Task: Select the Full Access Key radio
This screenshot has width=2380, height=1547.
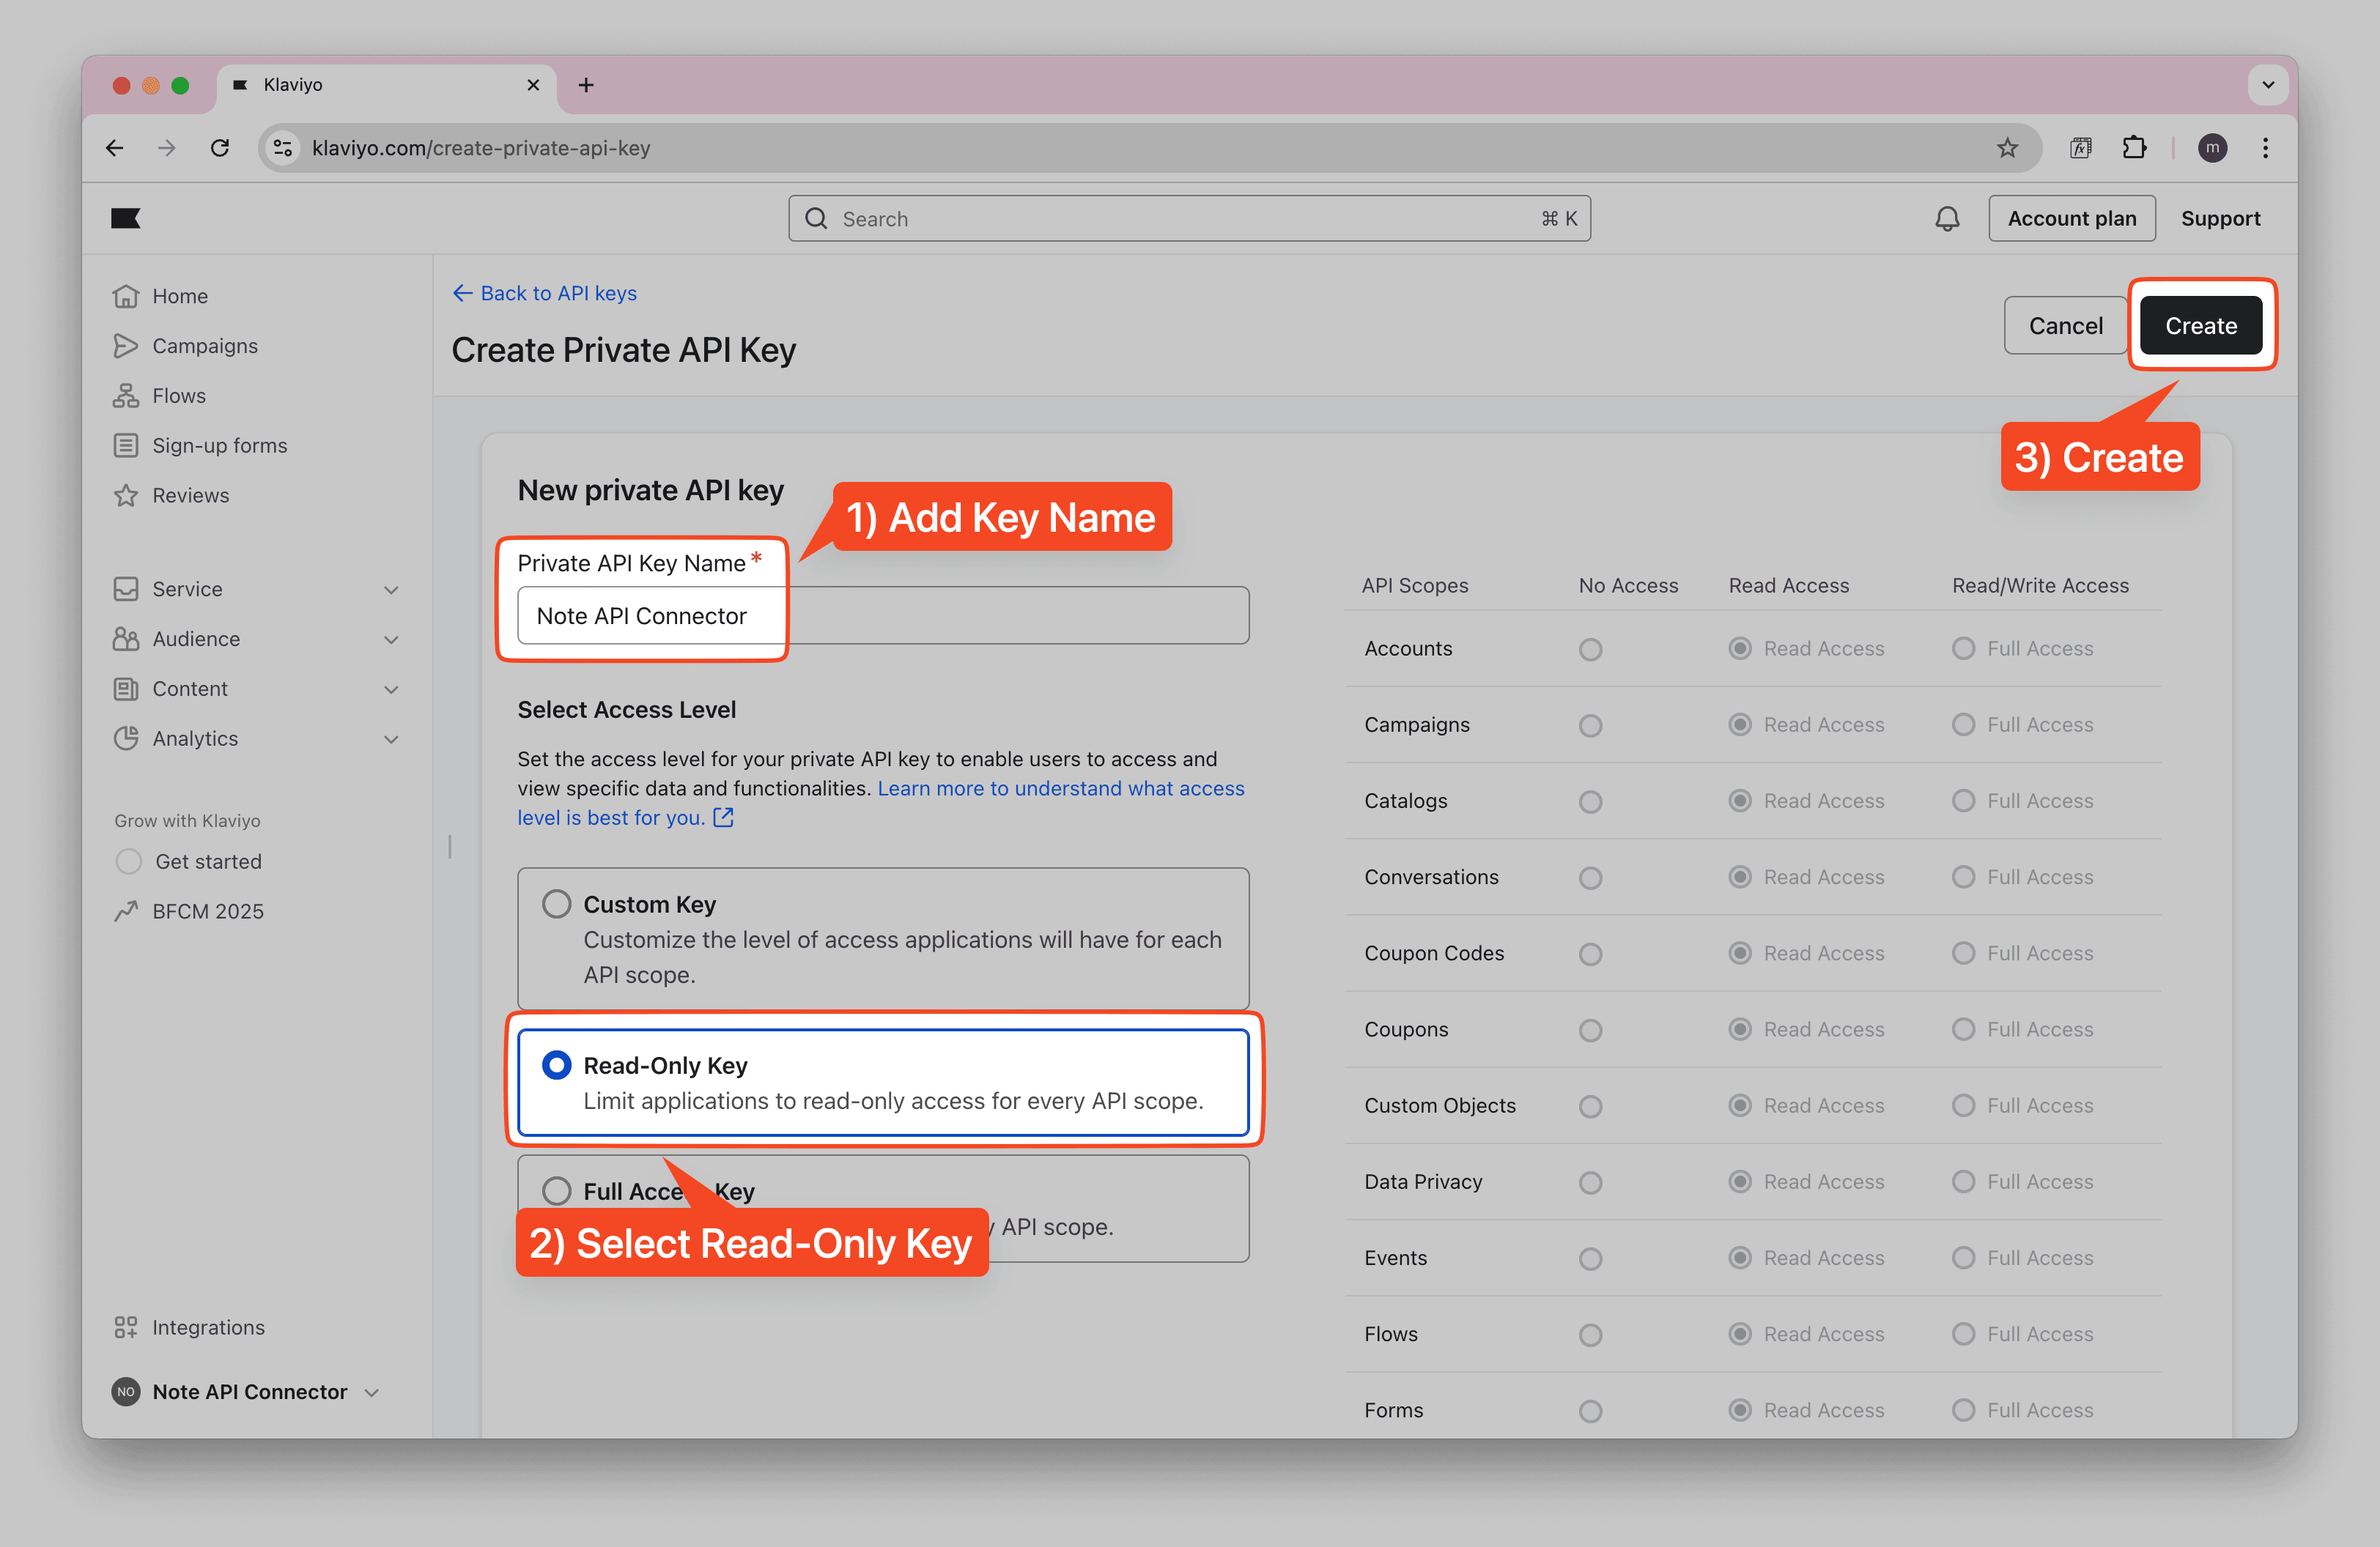Action: click(x=557, y=1190)
